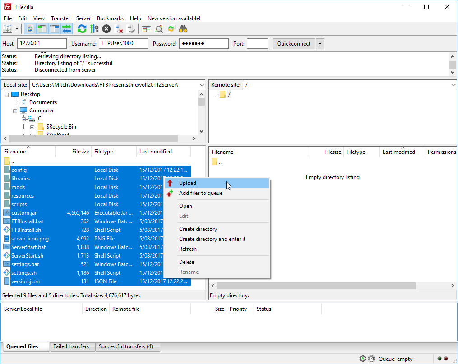Open the Site Manager icon
Image resolution: width=458 pixels, height=364 pixels.
click(x=8, y=29)
